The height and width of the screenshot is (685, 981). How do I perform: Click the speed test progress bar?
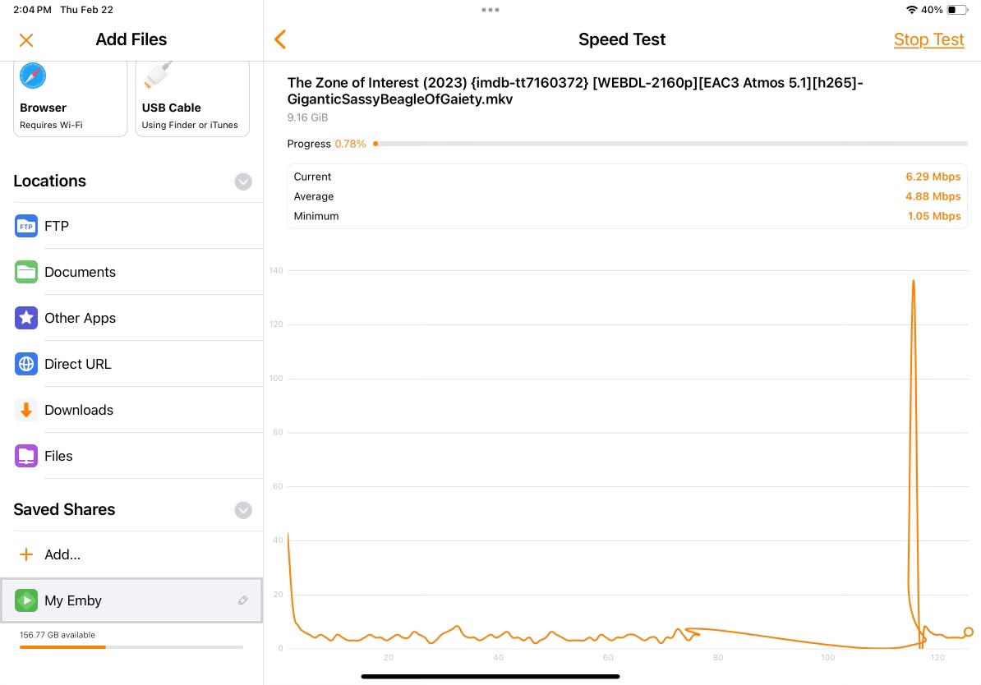[x=670, y=144]
